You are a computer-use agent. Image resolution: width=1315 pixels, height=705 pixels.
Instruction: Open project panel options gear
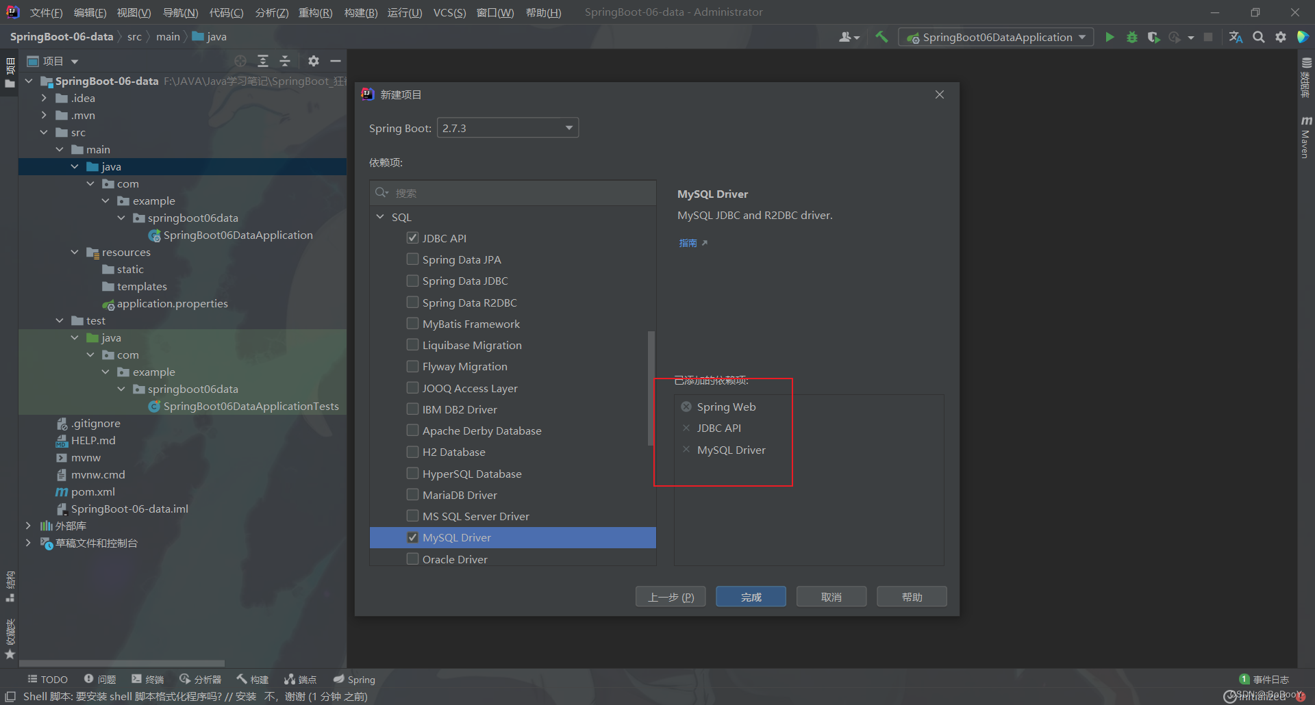(x=314, y=61)
